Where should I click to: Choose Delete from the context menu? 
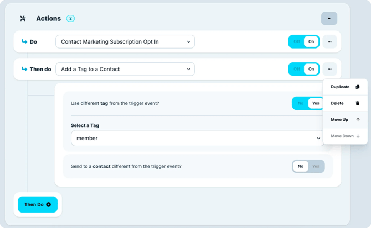337,103
